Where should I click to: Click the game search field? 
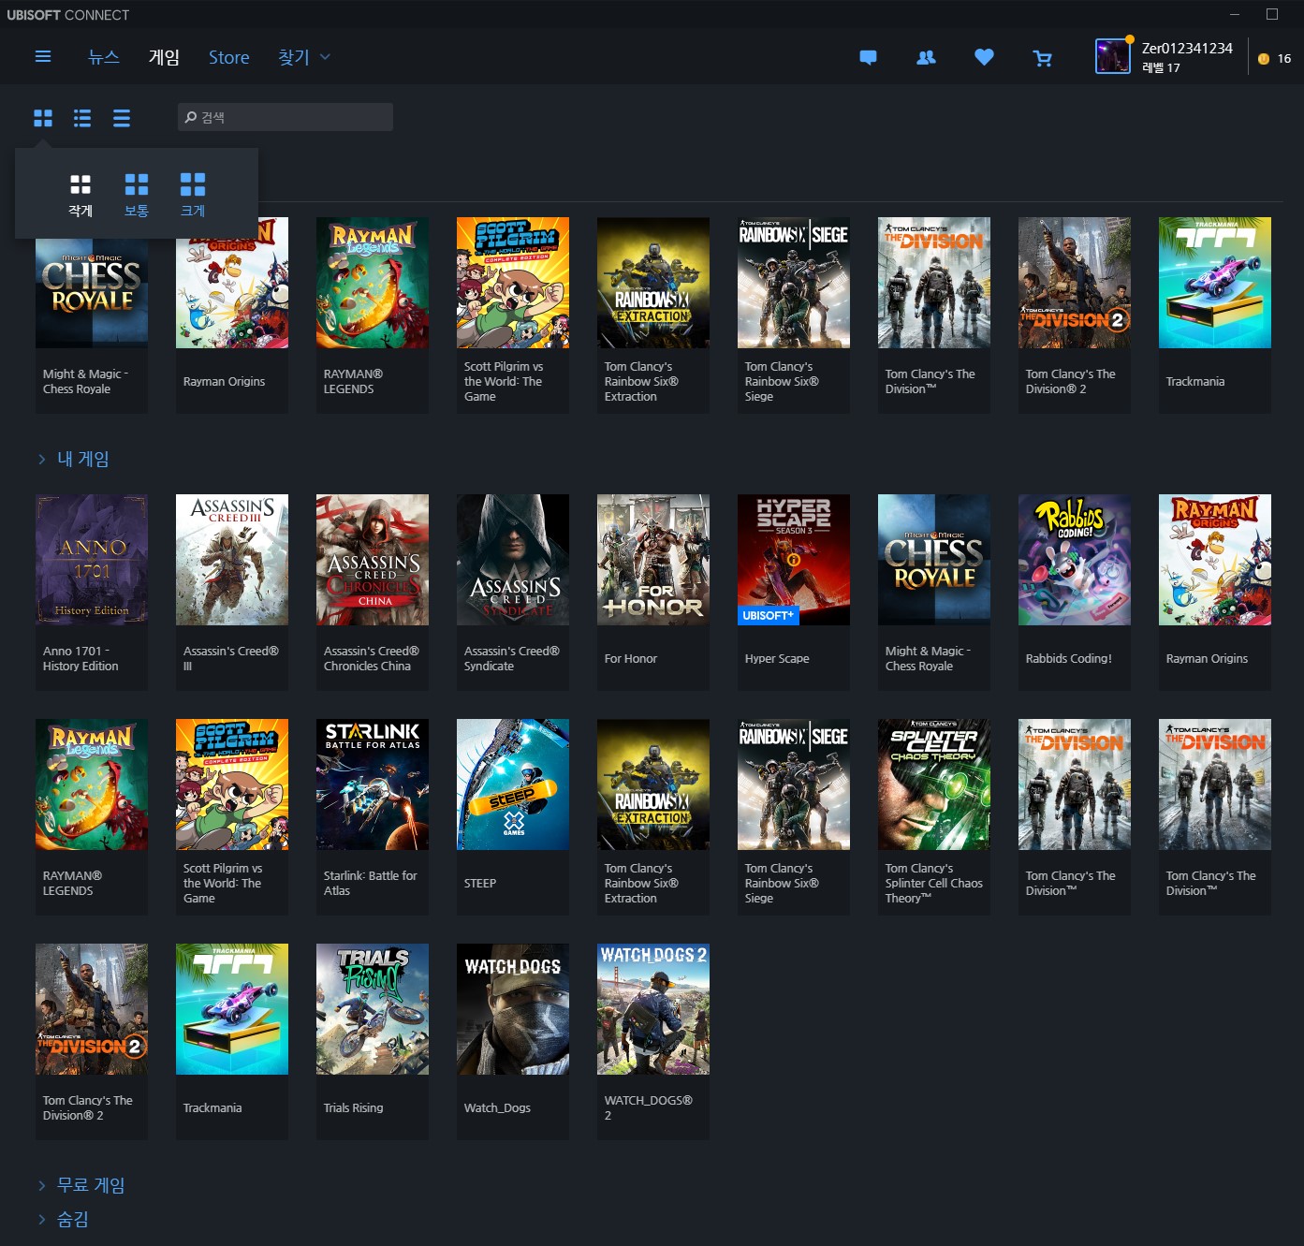(286, 117)
